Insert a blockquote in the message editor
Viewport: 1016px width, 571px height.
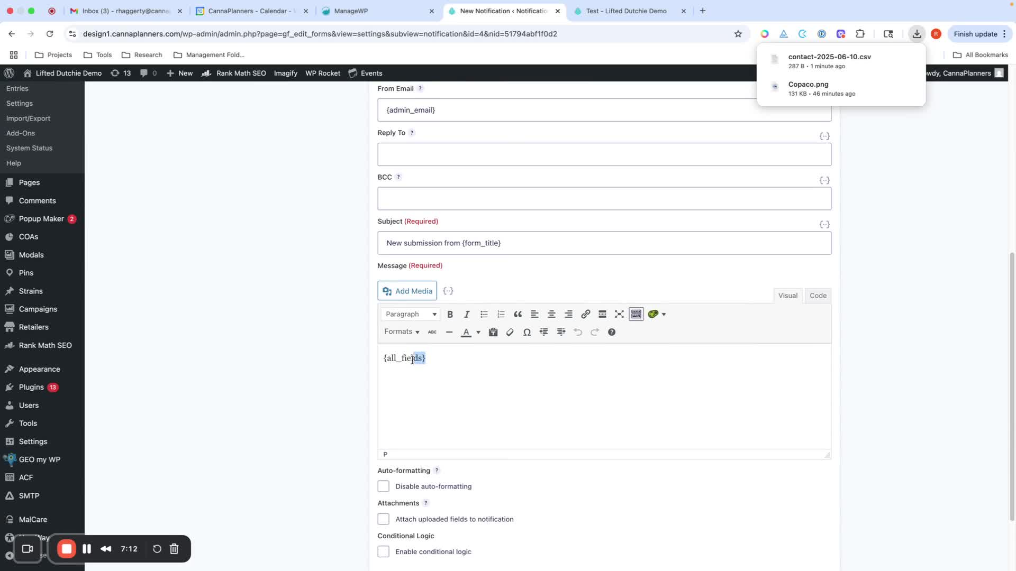tap(518, 314)
